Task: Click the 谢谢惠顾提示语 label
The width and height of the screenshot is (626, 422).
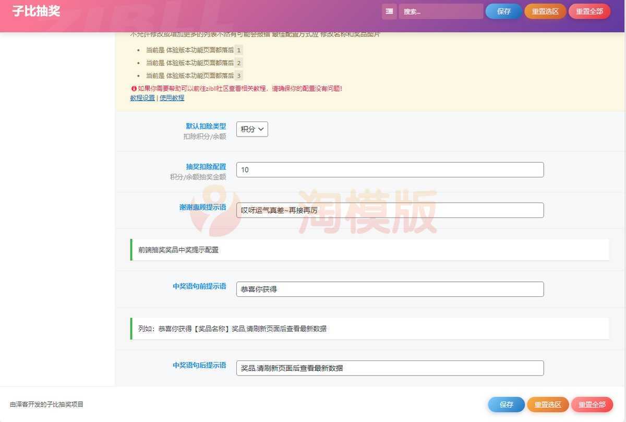Action: point(202,208)
